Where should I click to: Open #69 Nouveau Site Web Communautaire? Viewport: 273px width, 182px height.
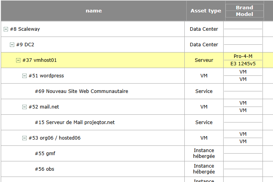pos(81,91)
